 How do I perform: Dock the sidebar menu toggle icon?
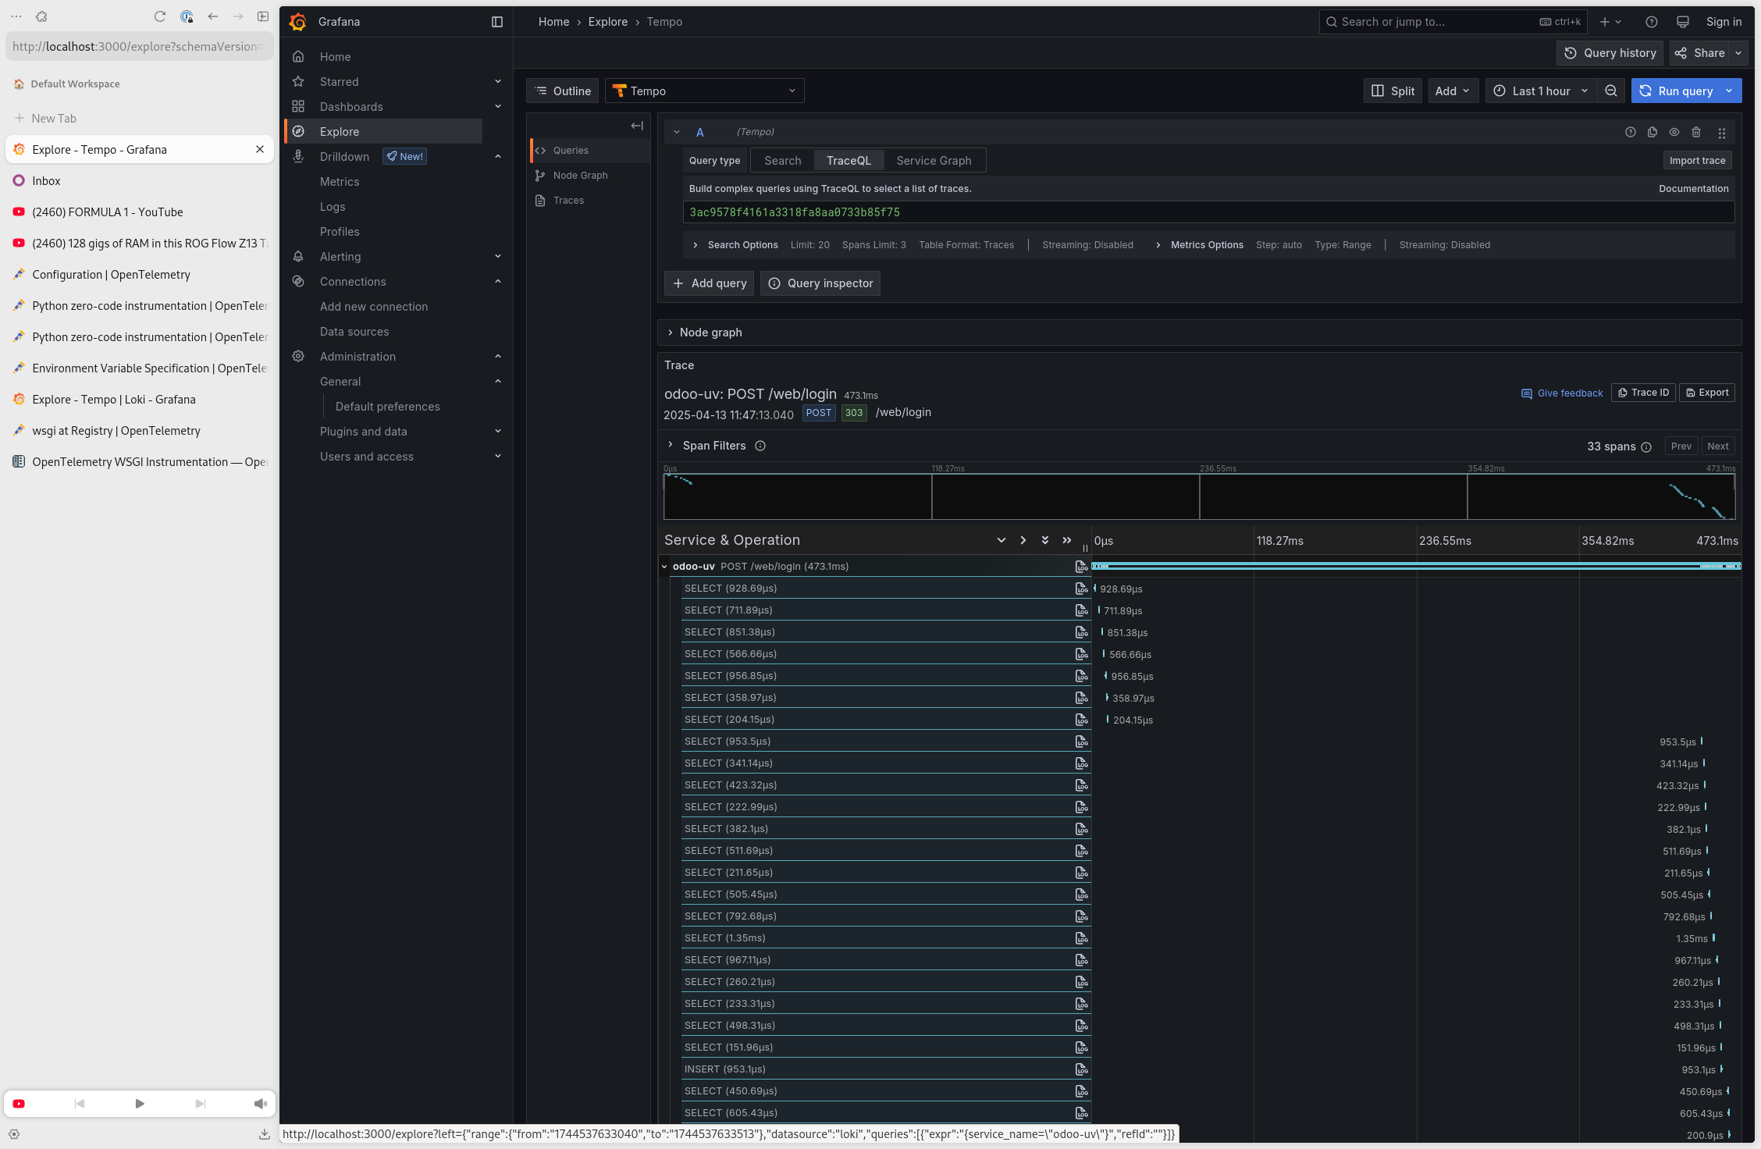click(x=497, y=22)
